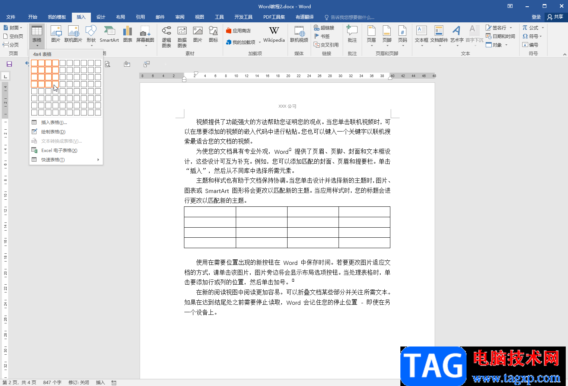This screenshot has height=386, width=568.
Task: Insert a 文本框 text box
Action: [x=422, y=36]
